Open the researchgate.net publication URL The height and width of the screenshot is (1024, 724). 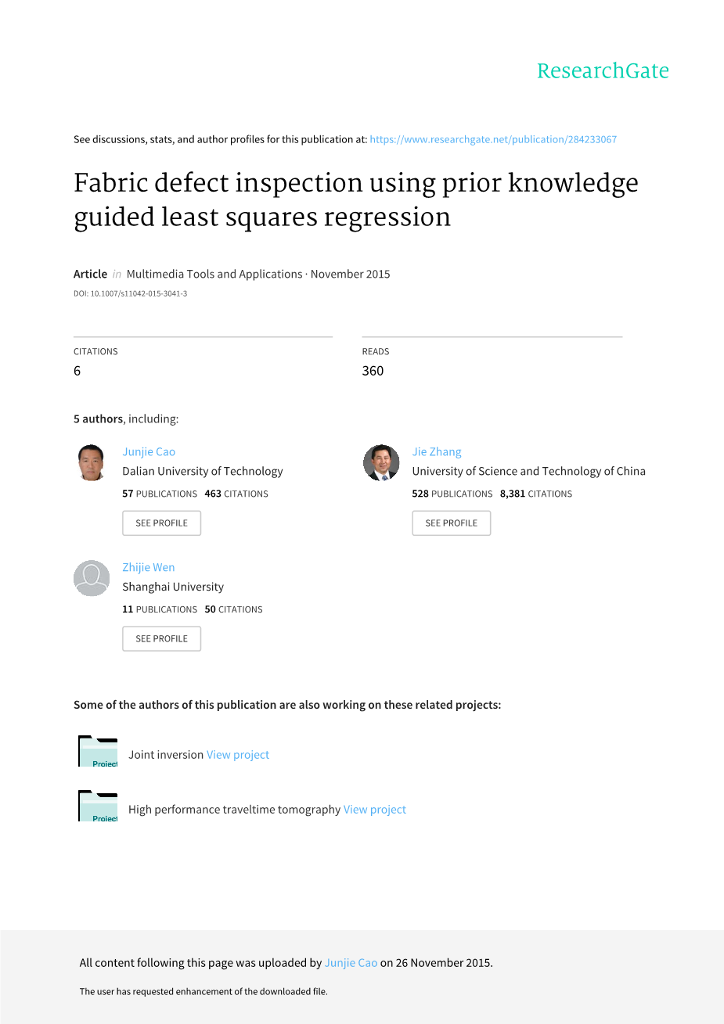pyautogui.click(x=493, y=139)
